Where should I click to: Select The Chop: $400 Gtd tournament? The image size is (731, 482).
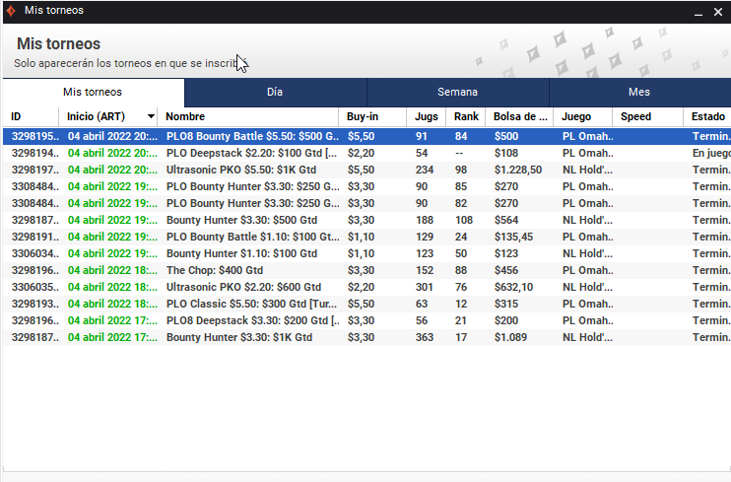click(x=366, y=271)
